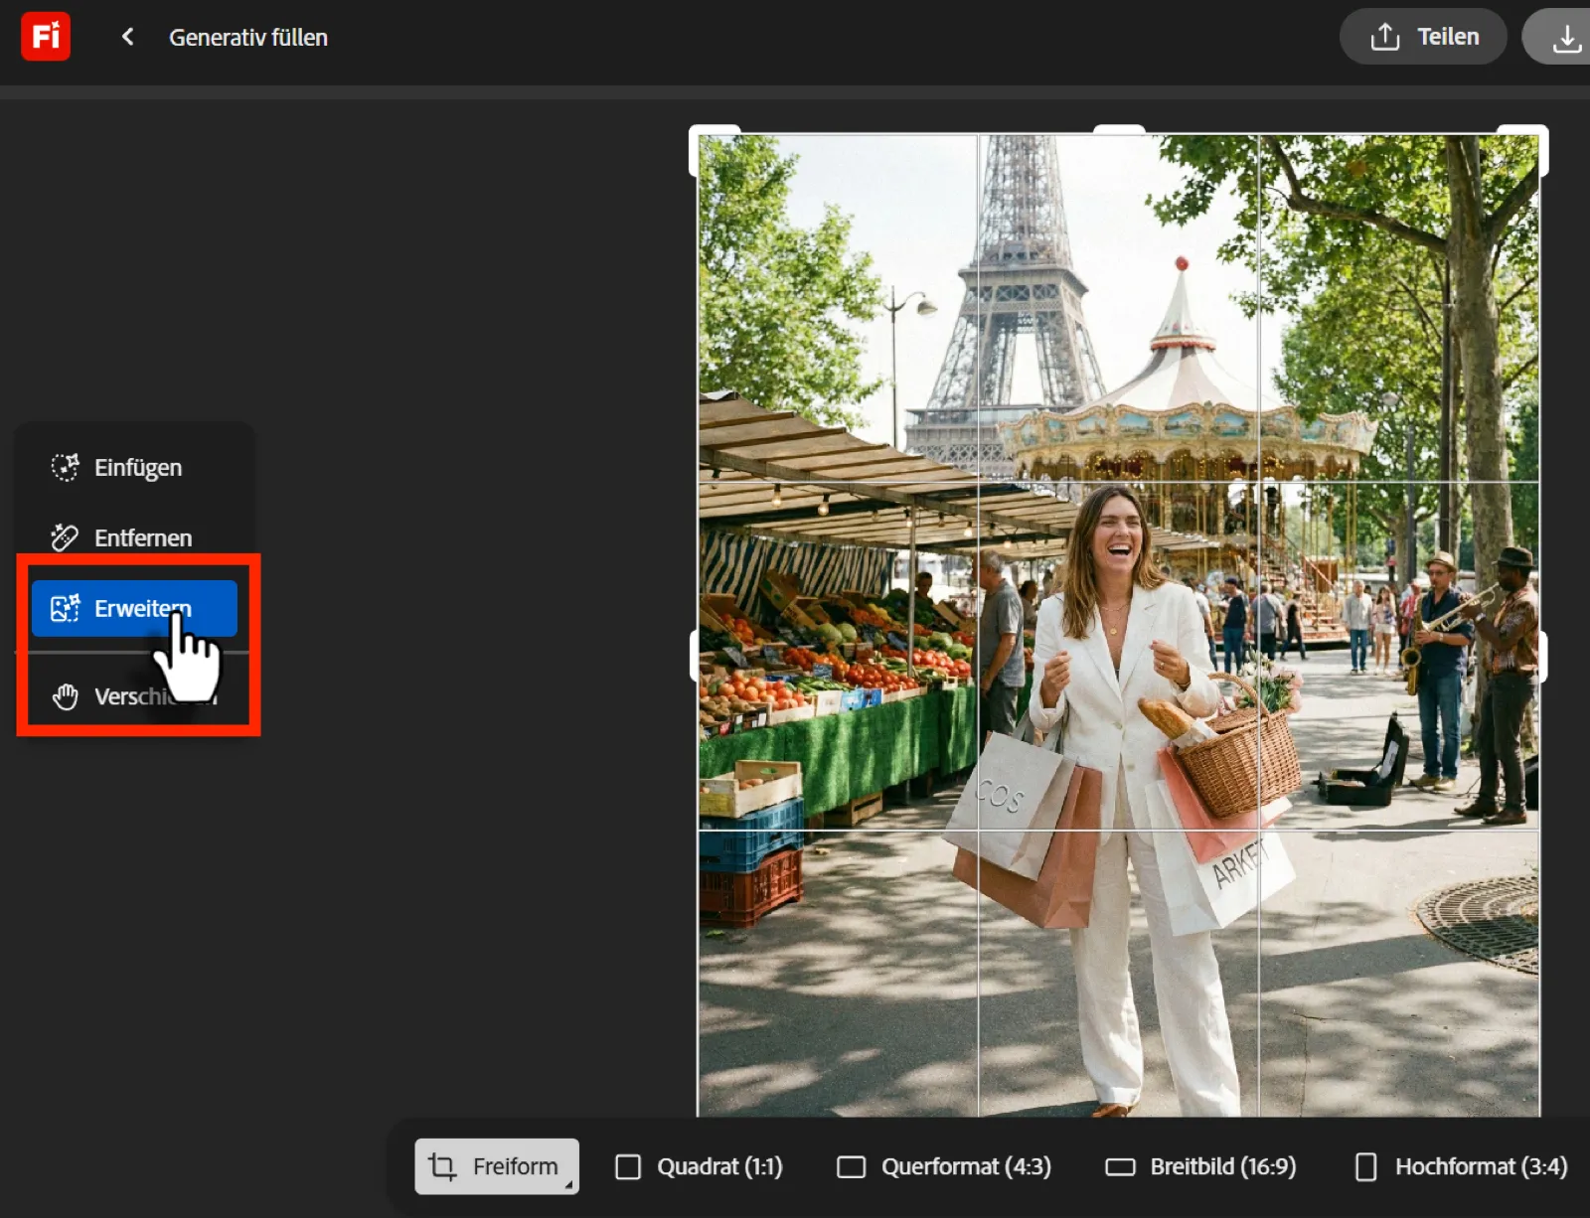Go back using the left chevron arrow
The width and height of the screenshot is (1590, 1218).
[x=127, y=37]
